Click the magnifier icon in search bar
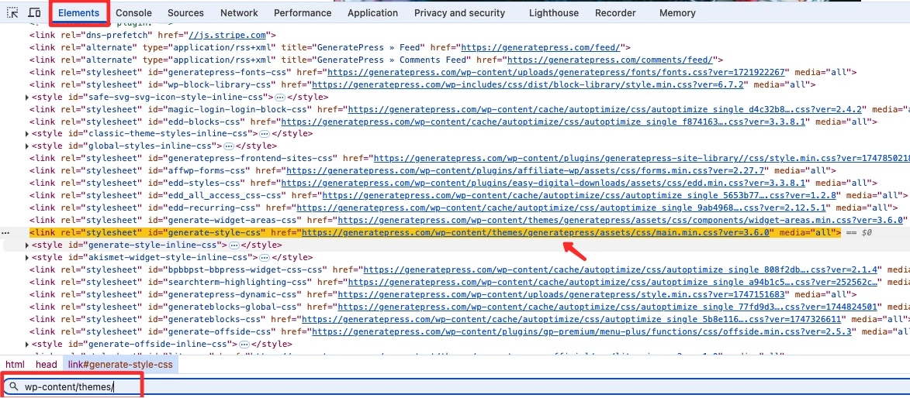This screenshot has height=398, width=910. coord(14,386)
